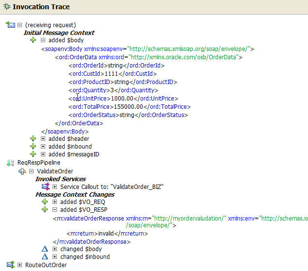Click green plus icon beside added $inbound
Image resolution: width=308 pixels, height=271 pixels.
33,147
